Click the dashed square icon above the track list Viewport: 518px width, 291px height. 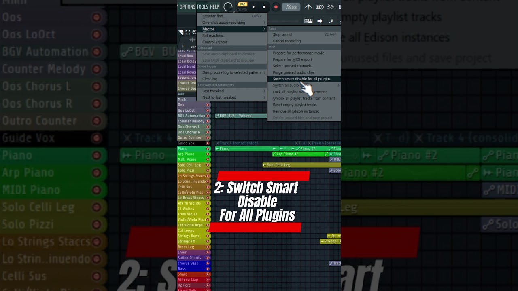tap(188, 32)
